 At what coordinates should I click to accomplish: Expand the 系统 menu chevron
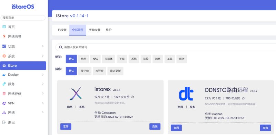(x=43, y=56)
